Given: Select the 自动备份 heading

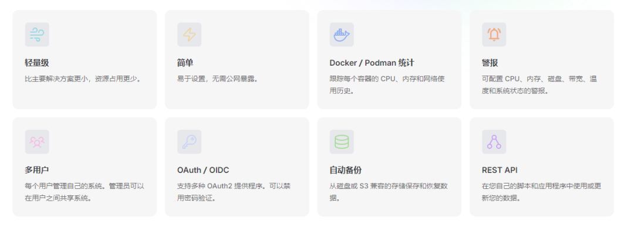Looking at the screenshot, I should [x=346, y=170].
